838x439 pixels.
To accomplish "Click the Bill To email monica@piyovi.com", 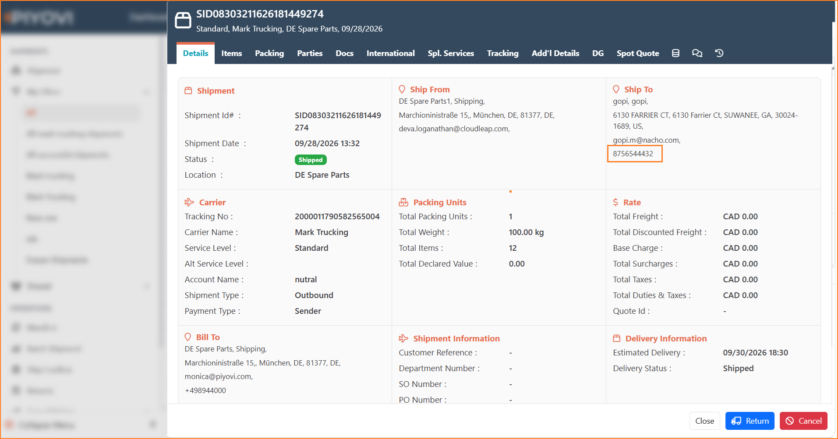I will tap(219, 376).
